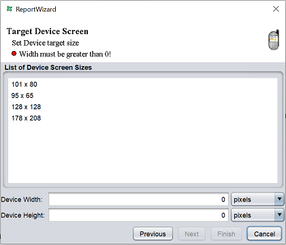The image size is (286, 245).
Task: Click the disabled Finish button
Action: tap(226, 234)
